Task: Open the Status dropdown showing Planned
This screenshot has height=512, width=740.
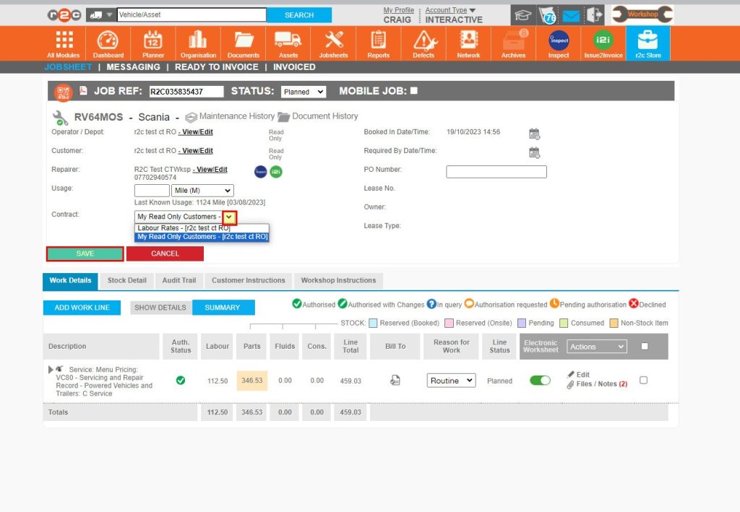Action: (304, 92)
